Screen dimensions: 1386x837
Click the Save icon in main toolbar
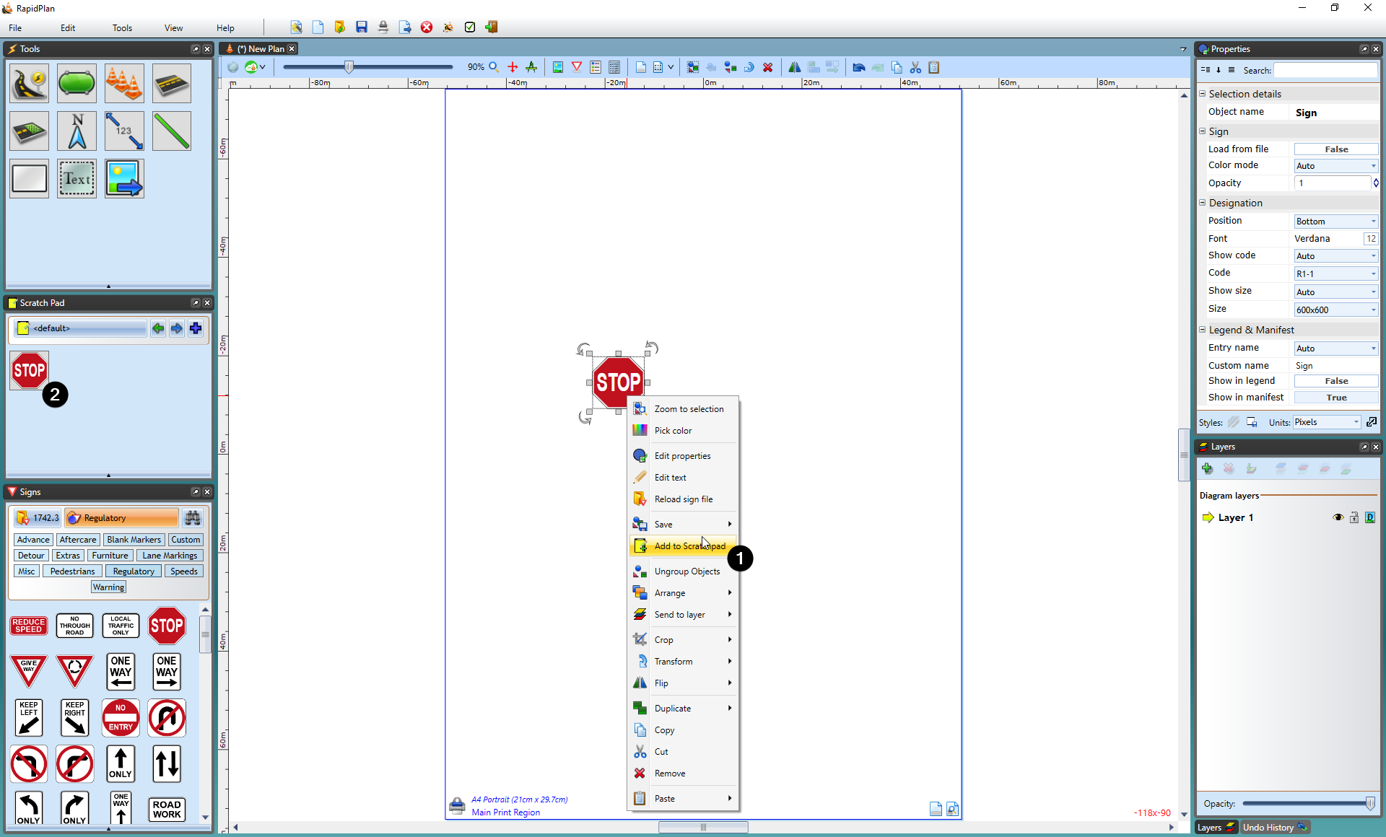click(362, 27)
